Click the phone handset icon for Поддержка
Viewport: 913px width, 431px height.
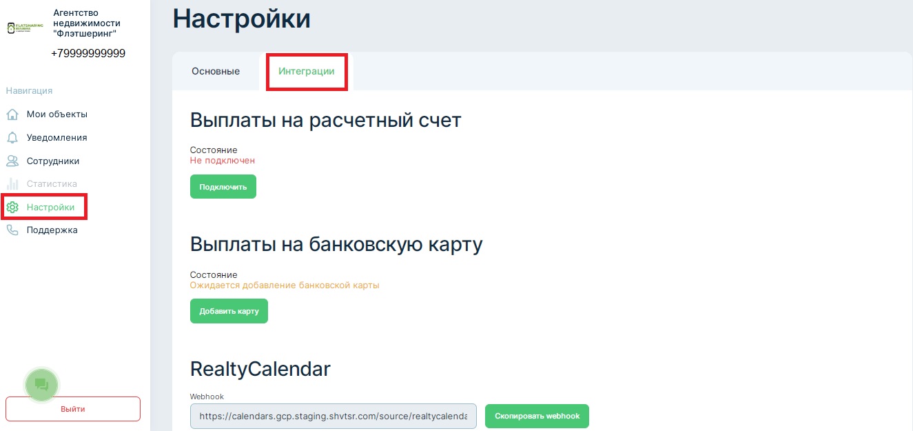[12, 230]
